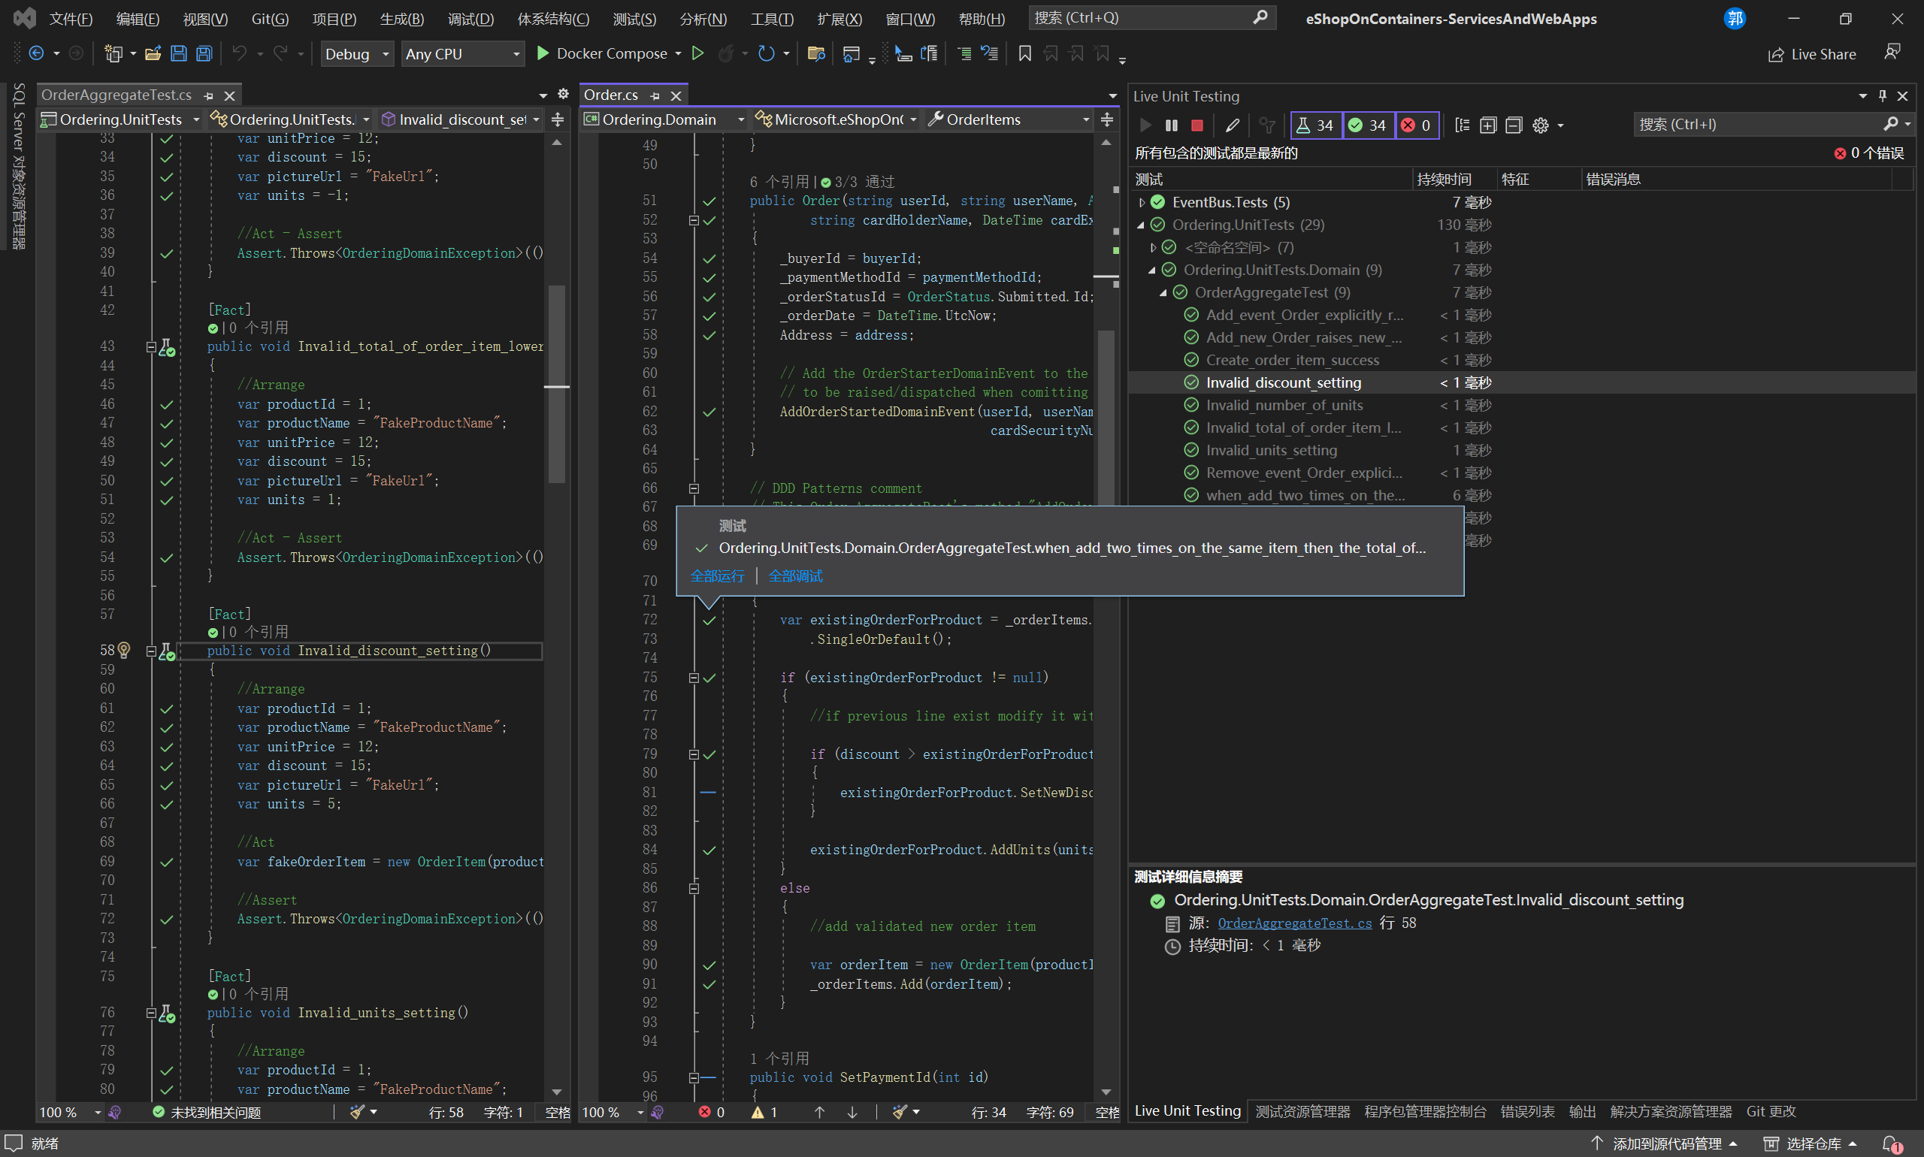This screenshot has width=1924, height=1157.
Task: Collapse all tests icon in Live Unit Testing
Action: (x=1513, y=125)
